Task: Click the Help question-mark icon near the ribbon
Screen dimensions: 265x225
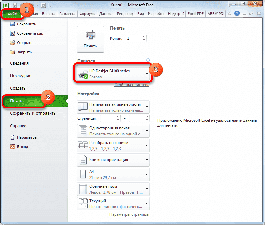Action: [x=237, y=14]
